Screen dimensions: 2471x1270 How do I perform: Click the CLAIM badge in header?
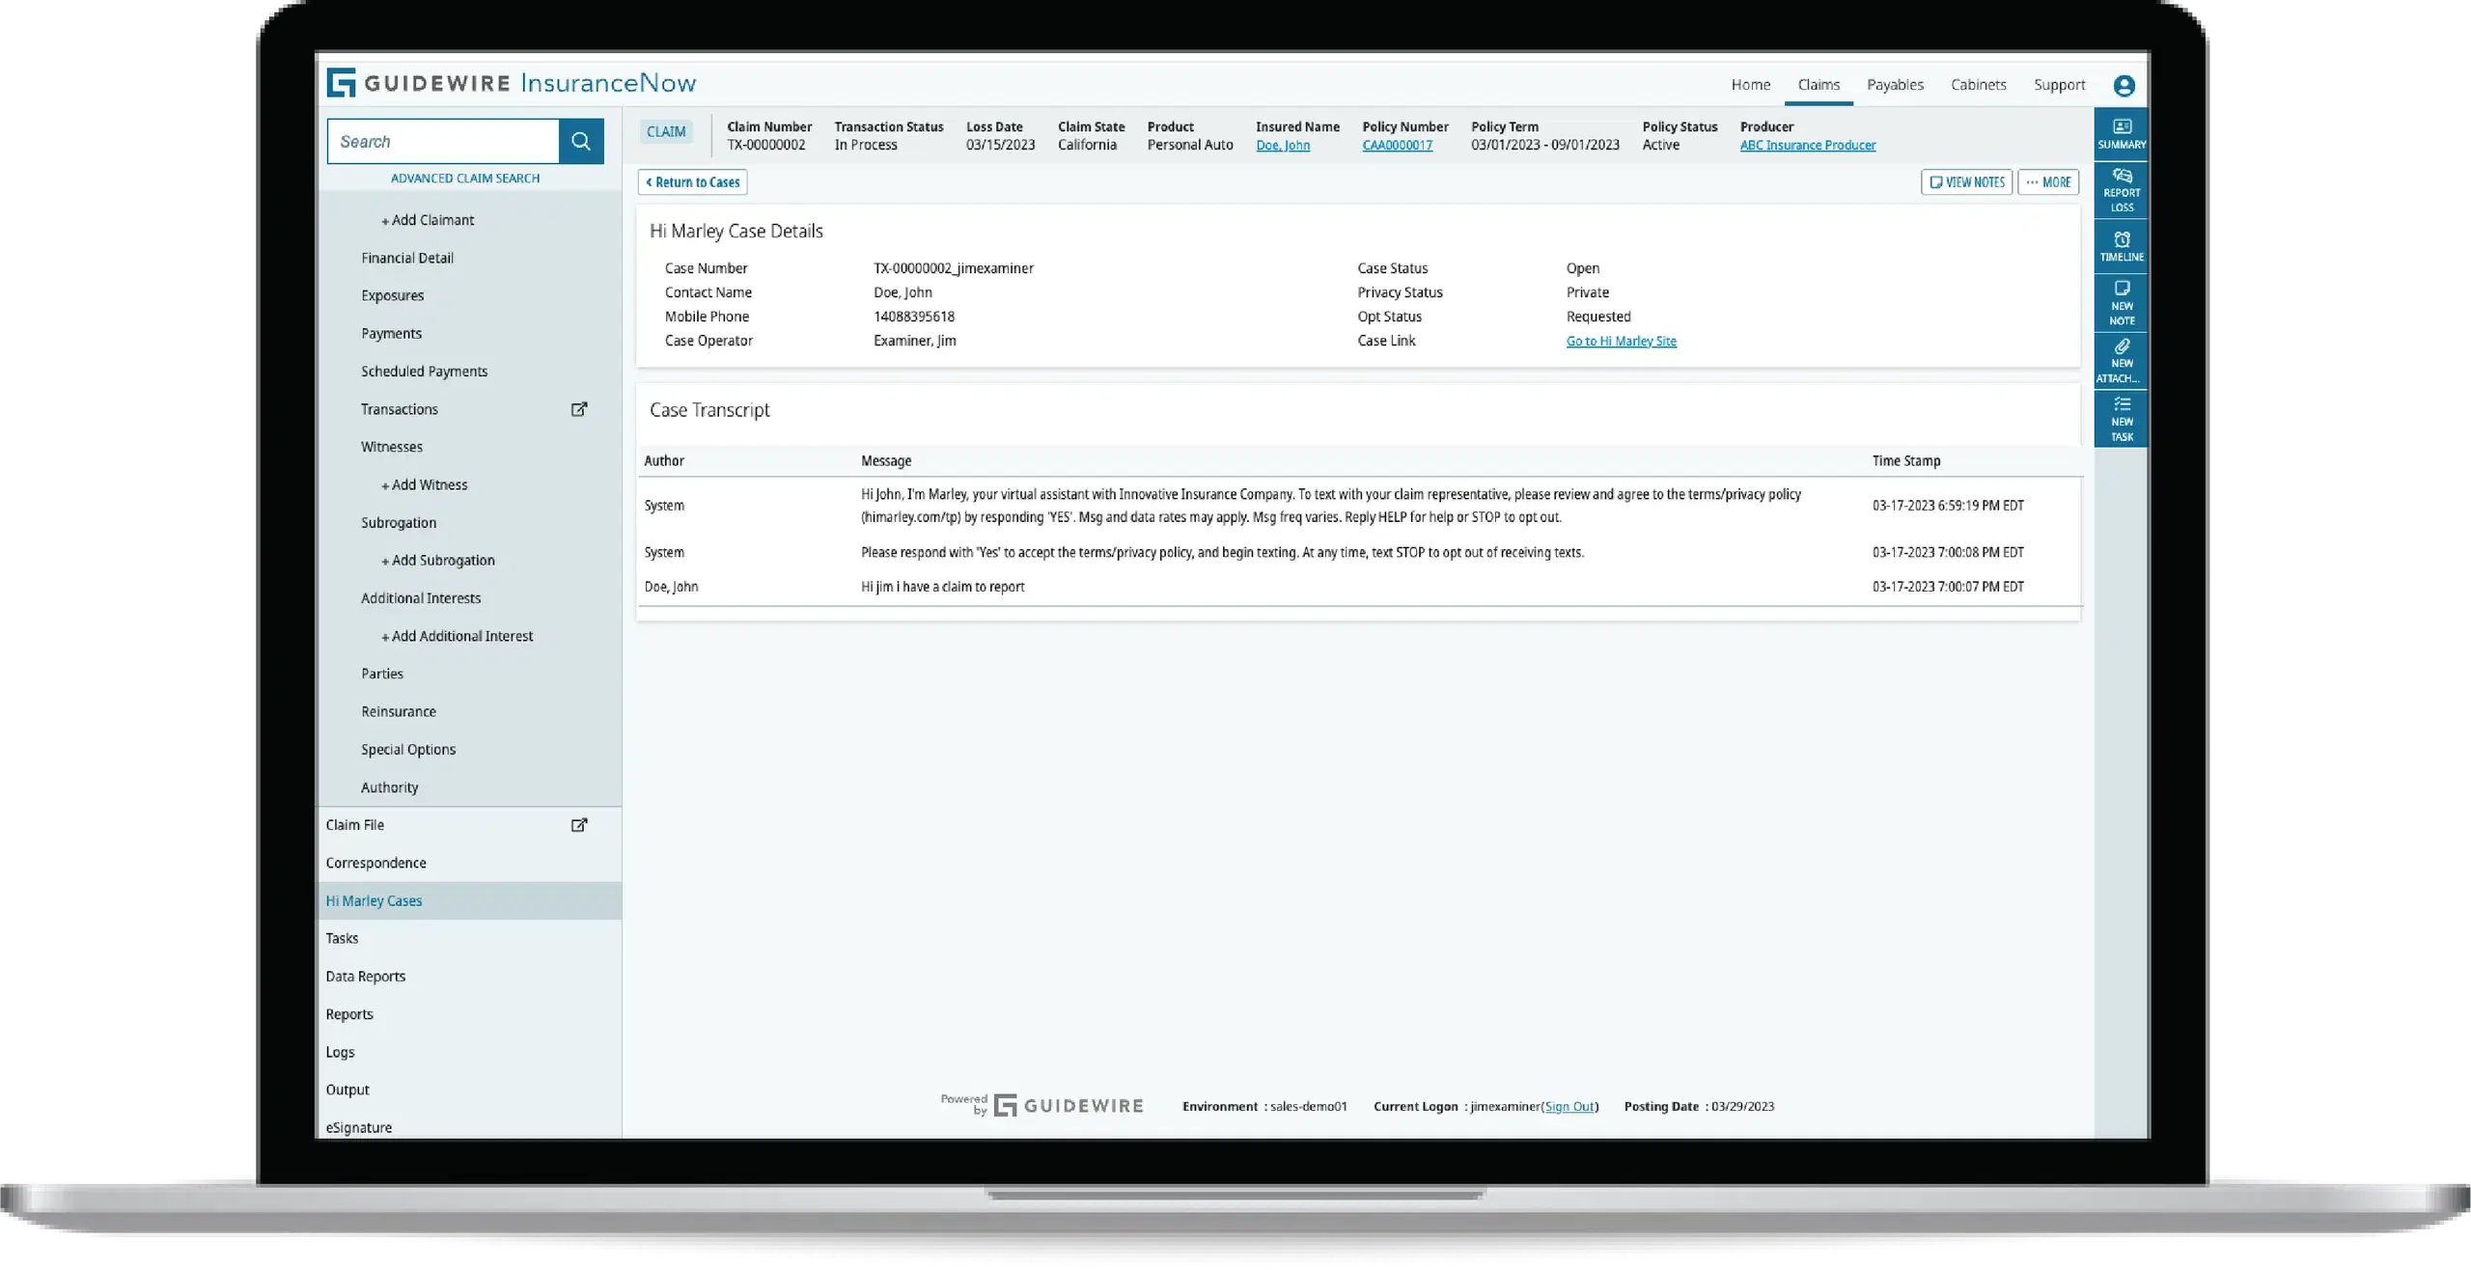click(666, 131)
